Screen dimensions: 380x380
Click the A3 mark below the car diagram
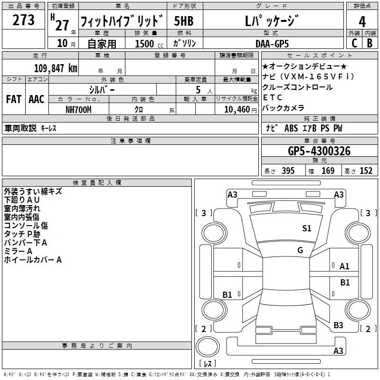pyautogui.click(x=338, y=351)
